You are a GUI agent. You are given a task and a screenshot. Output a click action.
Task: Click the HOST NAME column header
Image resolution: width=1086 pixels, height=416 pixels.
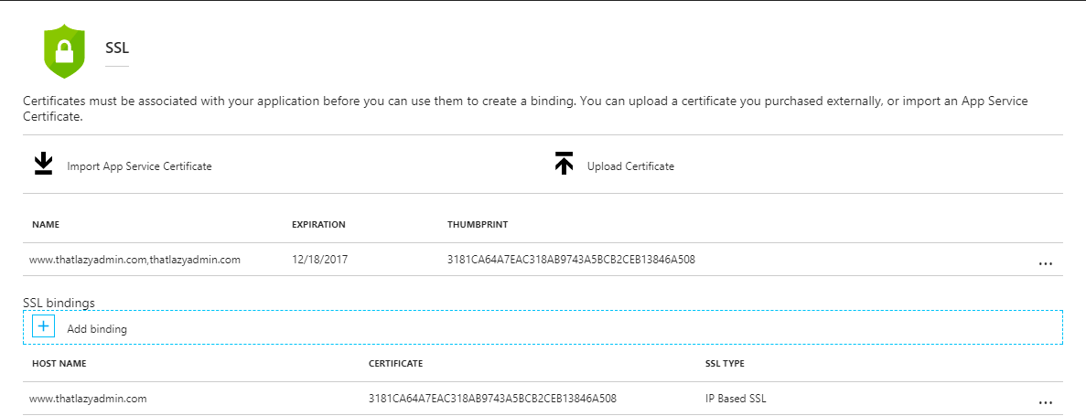coord(59,364)
